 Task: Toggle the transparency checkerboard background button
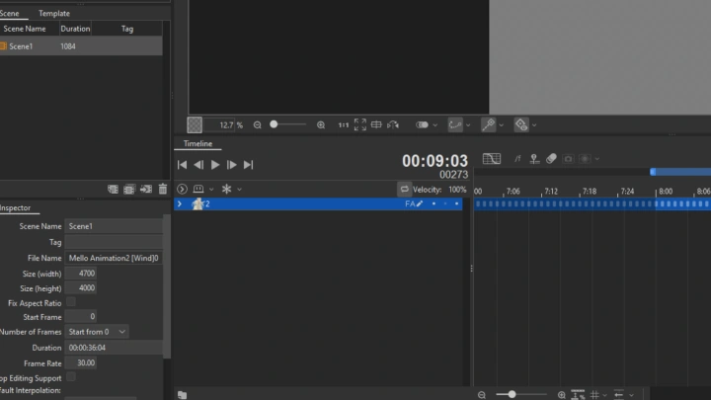tap(196, 125)
